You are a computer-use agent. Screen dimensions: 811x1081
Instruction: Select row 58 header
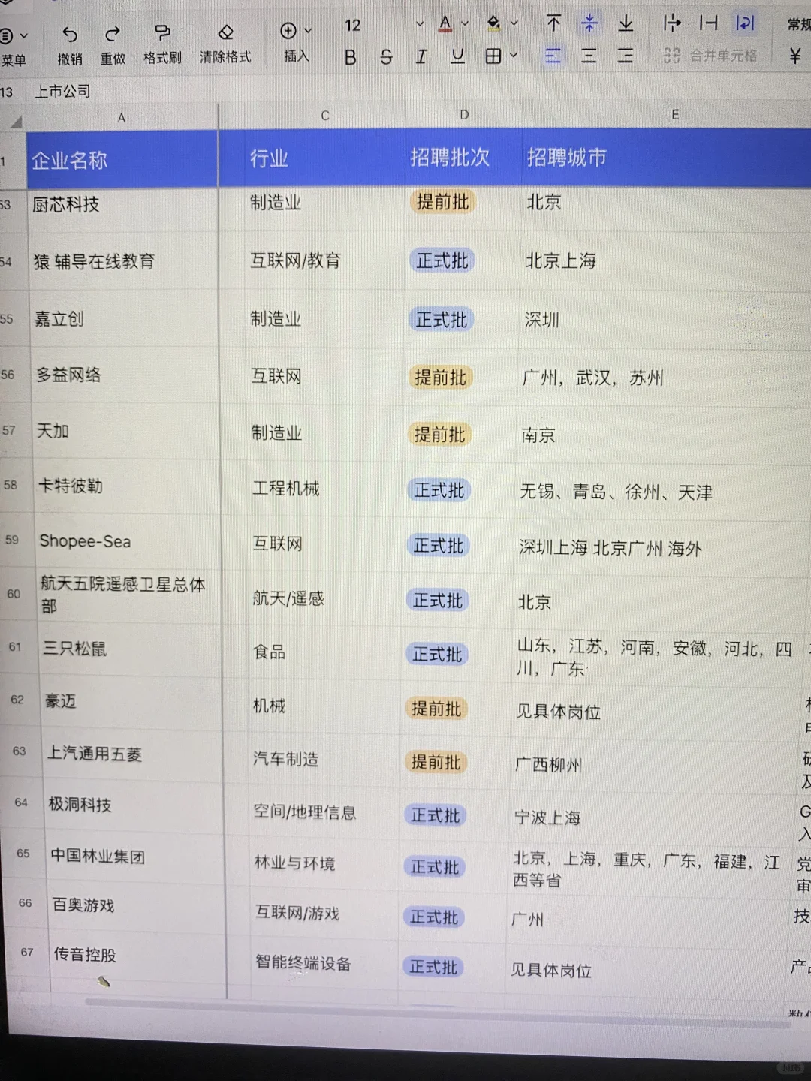click(x=11, y=485)
